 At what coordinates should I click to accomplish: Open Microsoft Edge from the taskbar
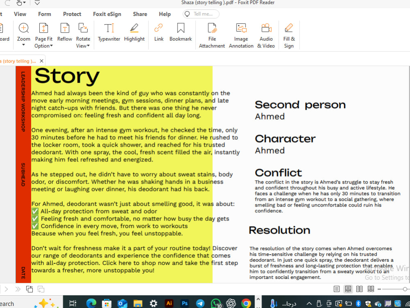coord(91,303)
